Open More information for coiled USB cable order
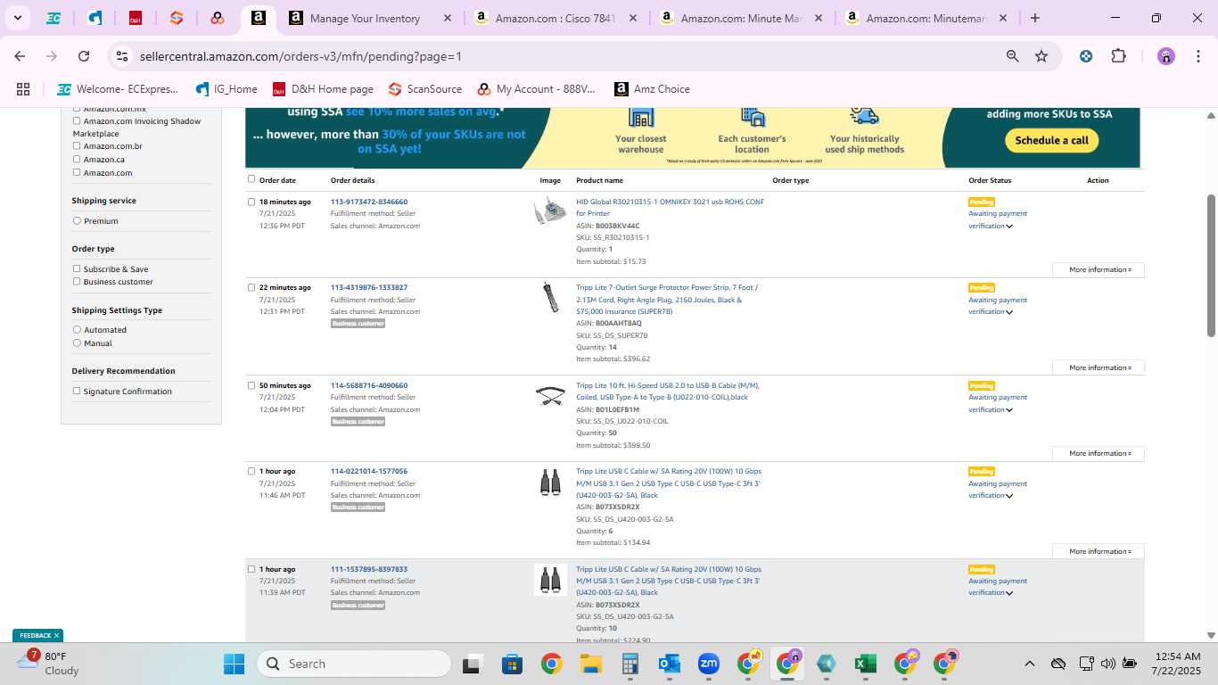1218x685 pixels. click(1099, 453)
